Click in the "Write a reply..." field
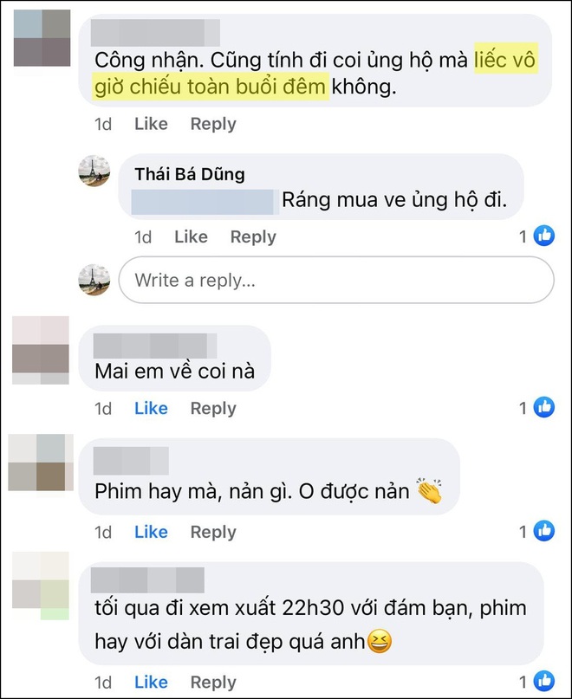The width and height of the screenshot is (572, 699). (x=336, y=280)
